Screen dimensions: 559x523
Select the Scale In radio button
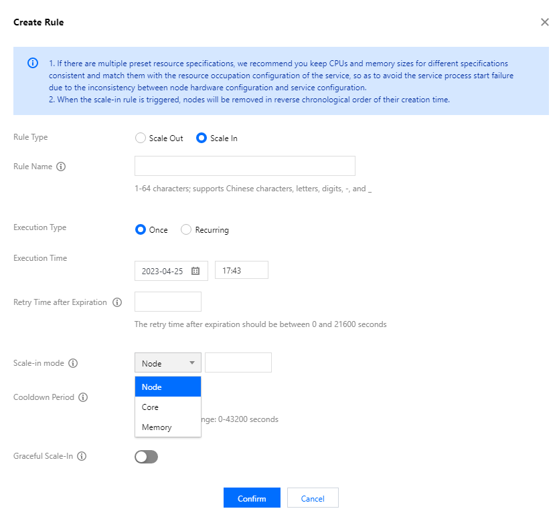(201, 138)
